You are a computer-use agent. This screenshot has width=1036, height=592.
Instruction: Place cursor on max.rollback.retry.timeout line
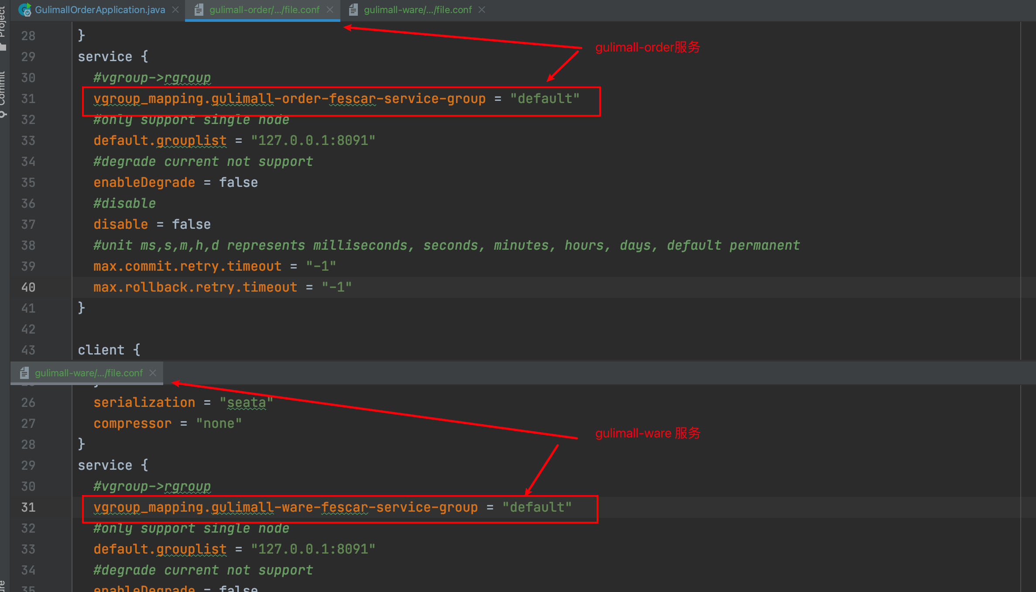223,287
